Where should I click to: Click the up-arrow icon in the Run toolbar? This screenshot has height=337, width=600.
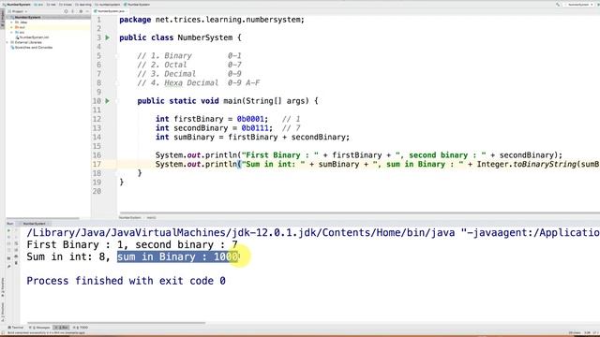pyautogui.click(x=16, y=230)
